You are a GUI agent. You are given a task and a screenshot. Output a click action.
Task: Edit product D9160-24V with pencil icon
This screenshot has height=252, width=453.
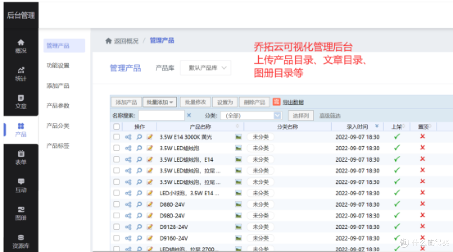click(x=150, y=238)
